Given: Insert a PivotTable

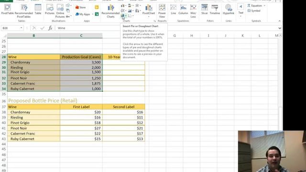Looking at the screenshot, I should click(x=7, y=10).
